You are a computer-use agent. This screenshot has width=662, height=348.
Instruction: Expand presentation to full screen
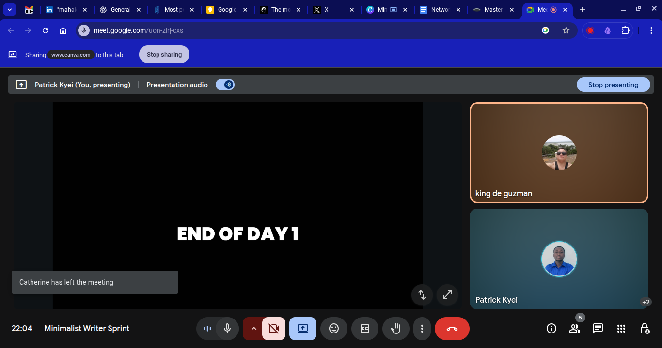447,294
